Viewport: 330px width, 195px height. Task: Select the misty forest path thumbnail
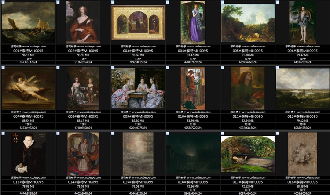point(138,154)
